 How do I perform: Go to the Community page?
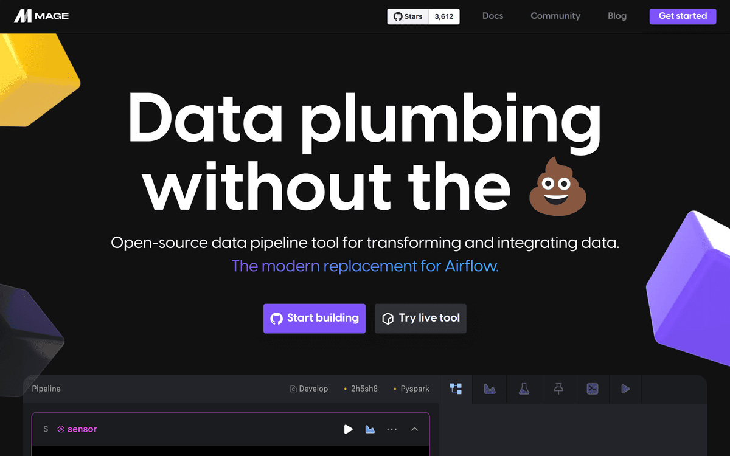point(555,16)
